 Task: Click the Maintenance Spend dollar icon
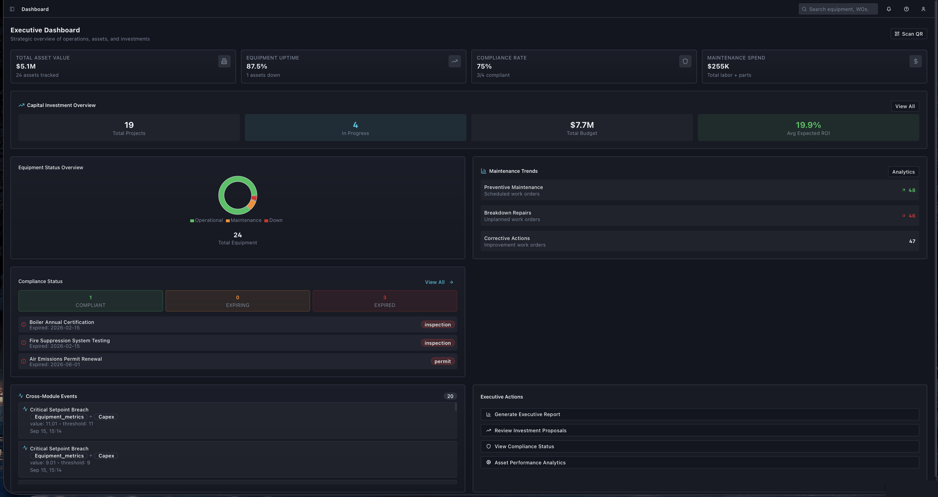click(915, 61)
